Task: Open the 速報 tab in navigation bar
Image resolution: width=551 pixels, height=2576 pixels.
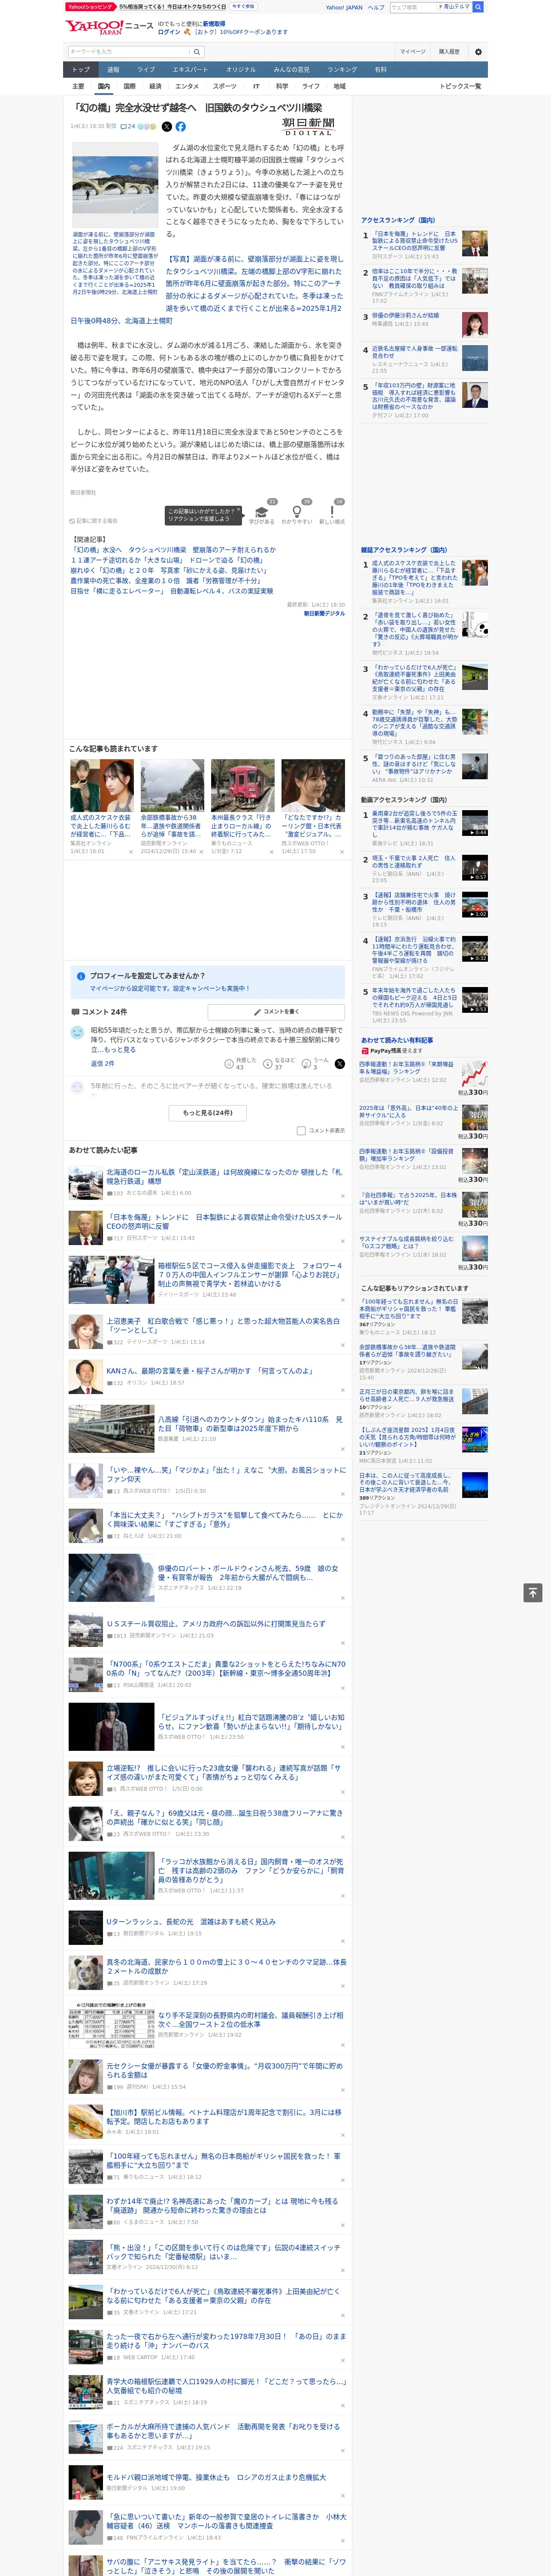Action: (113, 70)
